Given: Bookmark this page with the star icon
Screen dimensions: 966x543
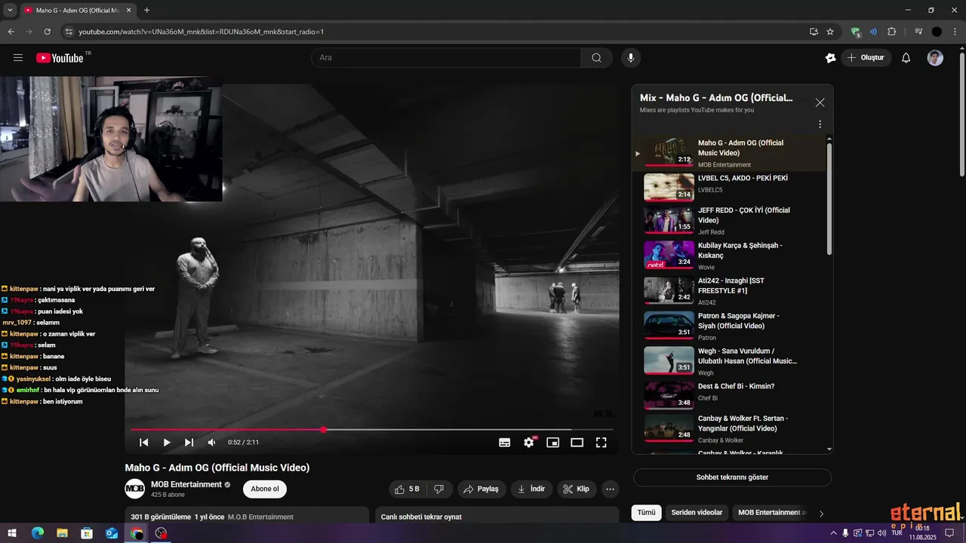Looking at the screenshot, I should tap(830, 32).
